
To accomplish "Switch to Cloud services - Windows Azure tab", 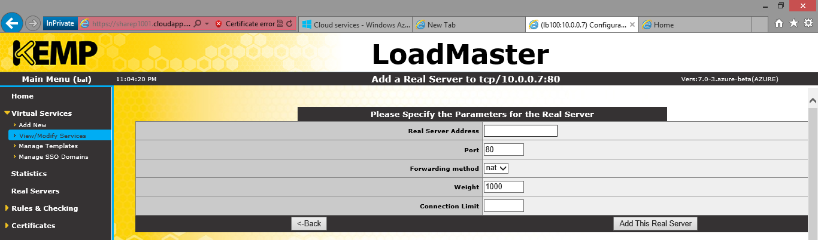I will pos(355,24).
